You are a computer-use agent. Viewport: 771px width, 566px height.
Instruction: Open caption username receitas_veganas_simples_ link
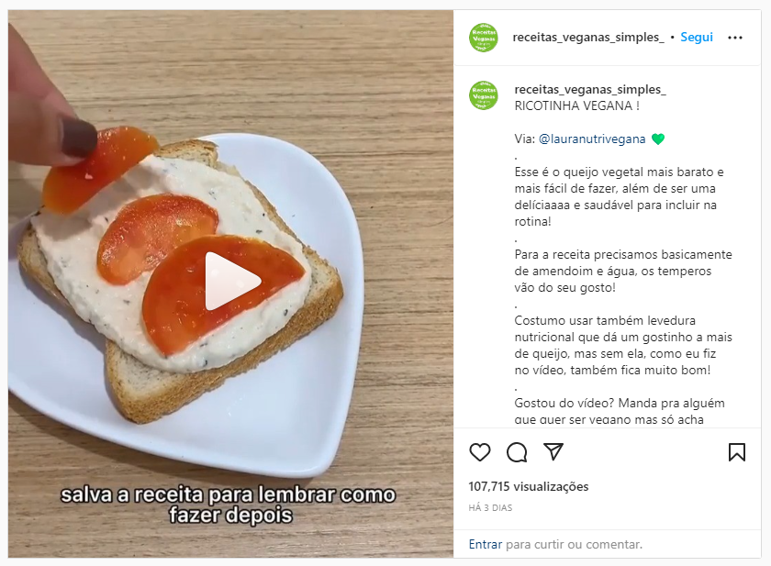click(x=590, y=89)
